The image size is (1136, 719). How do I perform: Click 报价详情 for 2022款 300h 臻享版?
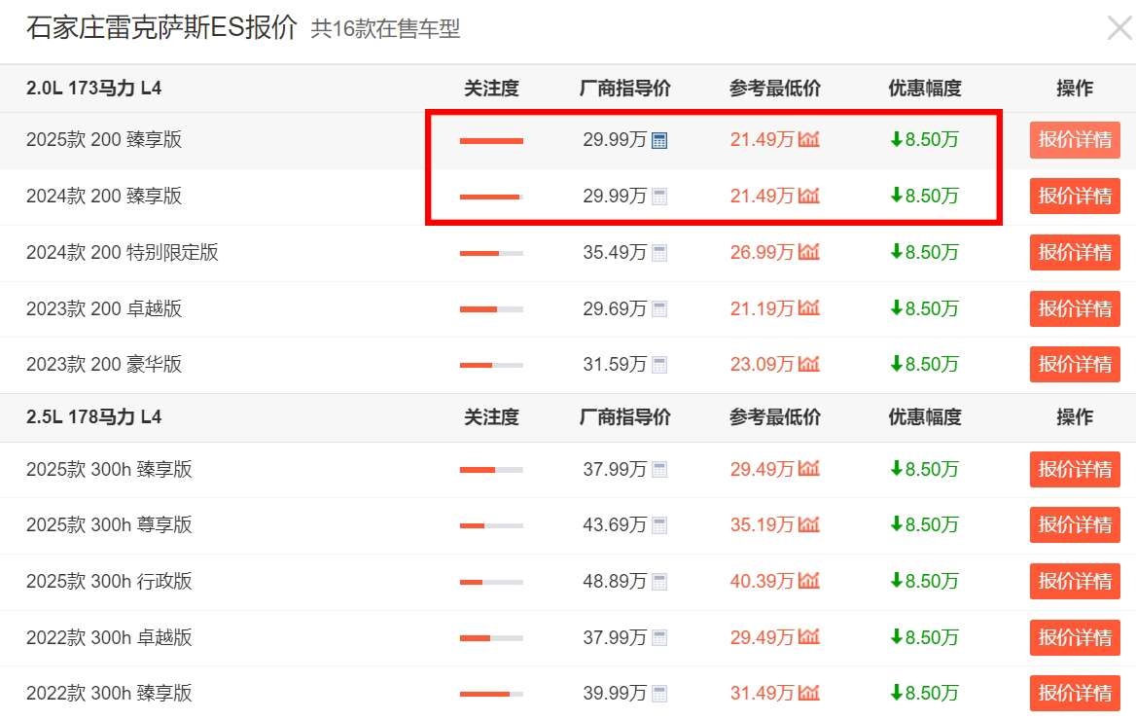click(1075, 694)
